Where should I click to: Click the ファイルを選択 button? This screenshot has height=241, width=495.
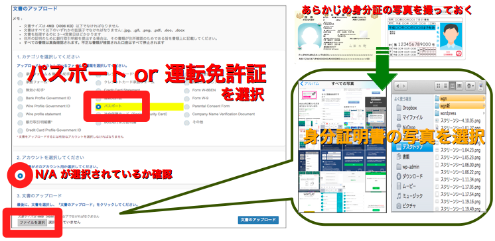click(x=33, y=222)
